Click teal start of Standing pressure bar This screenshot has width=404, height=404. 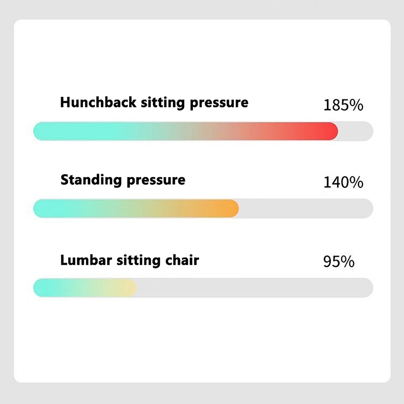(45, 209)
